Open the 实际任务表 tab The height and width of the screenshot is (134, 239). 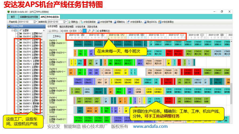point(92,27)
